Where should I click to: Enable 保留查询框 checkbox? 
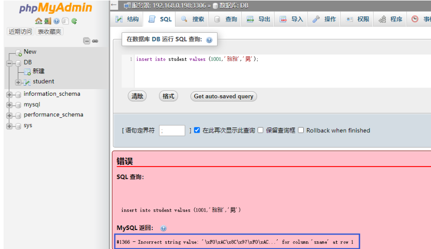(260, 130)
